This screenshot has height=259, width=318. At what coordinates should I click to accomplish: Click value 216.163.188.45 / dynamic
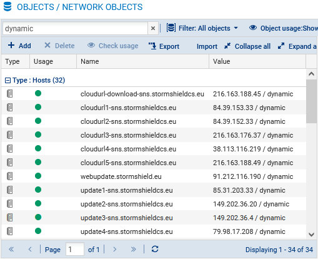pos(253,94)
